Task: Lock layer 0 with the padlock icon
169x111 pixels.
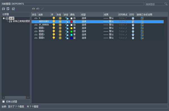Action: click(x=67, y=18)
